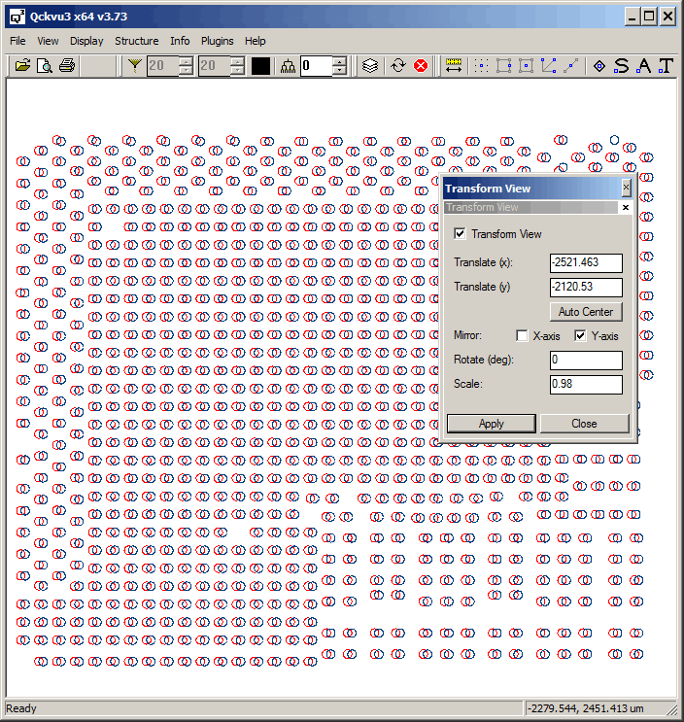Click the filter funnel icon
This screenshot has width=684, height=722.
pyautogui.click(x=134, y=66)
